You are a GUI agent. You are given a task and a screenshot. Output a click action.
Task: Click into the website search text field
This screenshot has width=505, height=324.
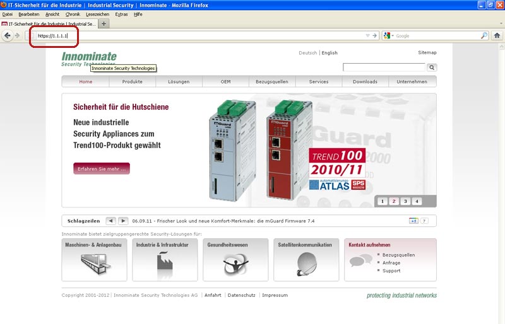pyautogui.click(x=384, y=67)
